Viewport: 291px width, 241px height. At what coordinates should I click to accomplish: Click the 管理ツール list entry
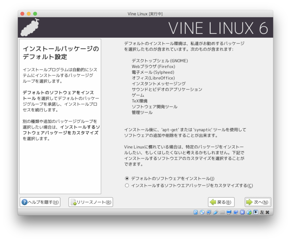point(142,113)
